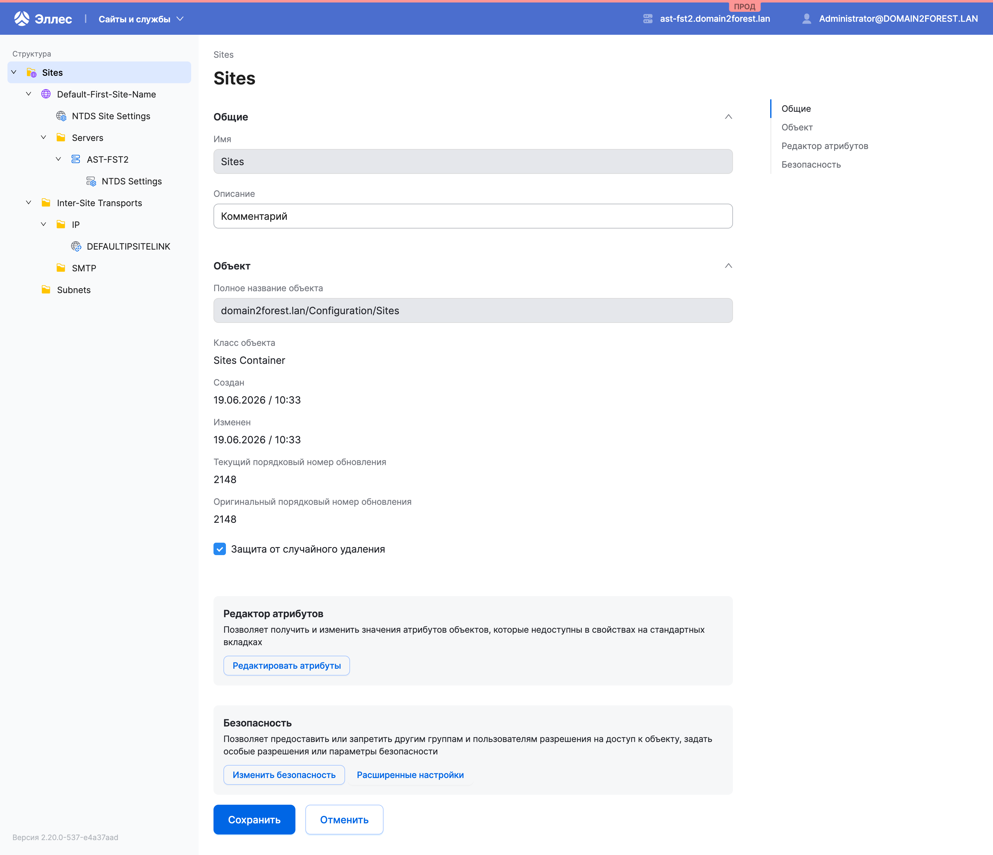Click the Описание input field

(473, 216)
